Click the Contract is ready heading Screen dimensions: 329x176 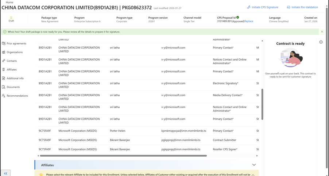pyautogui.click(x=290, y=43)
